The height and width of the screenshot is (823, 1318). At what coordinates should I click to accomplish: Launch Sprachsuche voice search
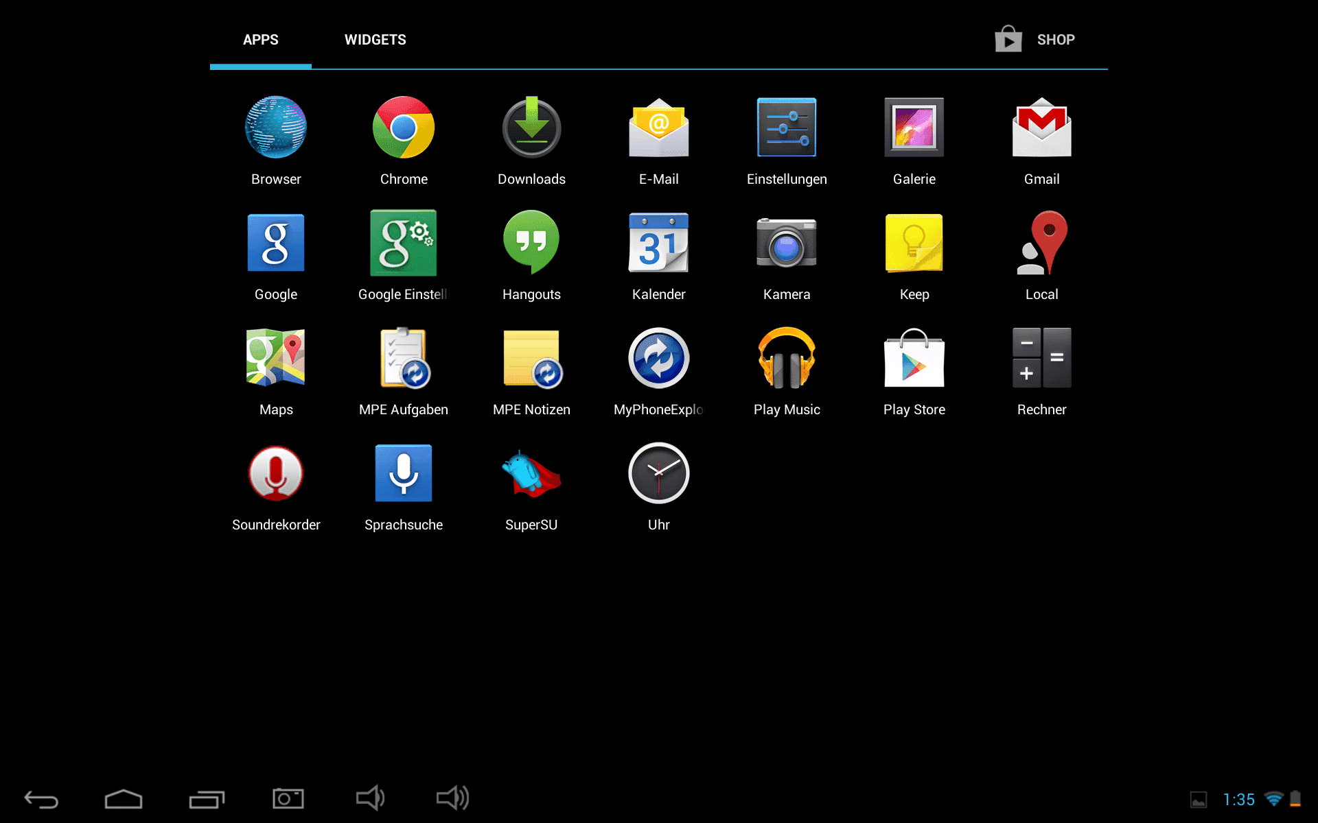(404, 474)
